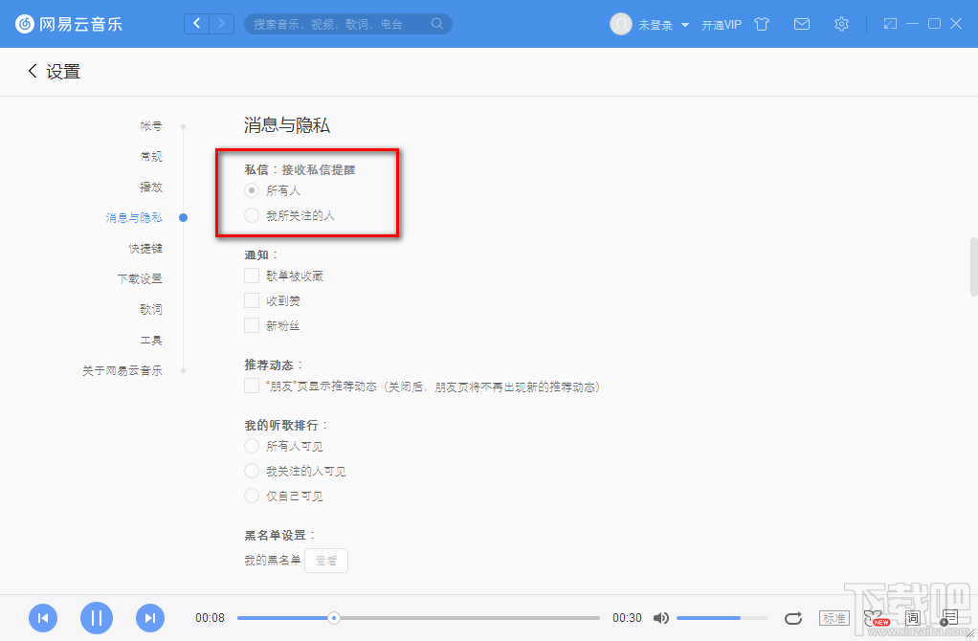This screenshot has height=641, width=978.
Task: Click the search music input box
Action: (x=347, y=24)
